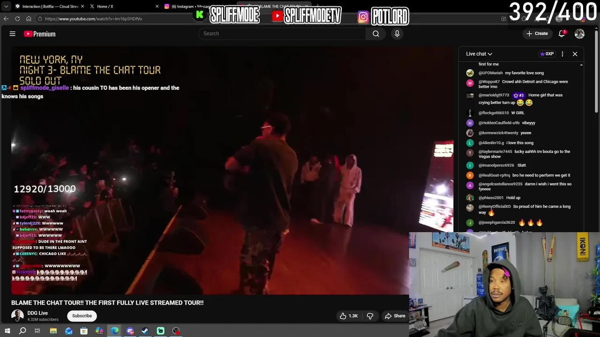Open the green streaming app in taskbar
Image resolution: width=600 pixels, height=337 pixels.
[161, 331]
